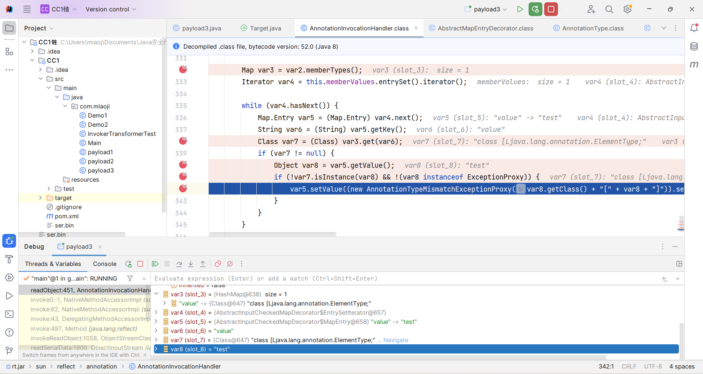Image resolution: width=703 pixels, height=374 pixels.
Task: Click the Step Out icon
Action: tap(203, 264)
